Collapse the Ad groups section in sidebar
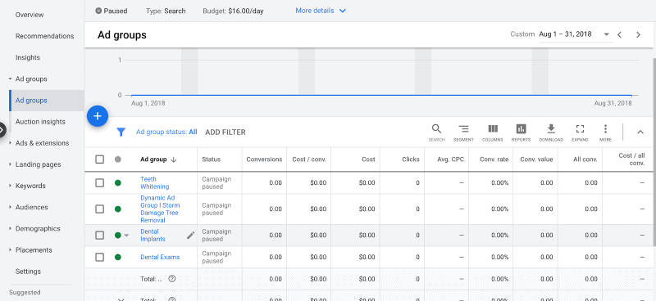This screenshot has height=301, width=656. pos(10,79)
